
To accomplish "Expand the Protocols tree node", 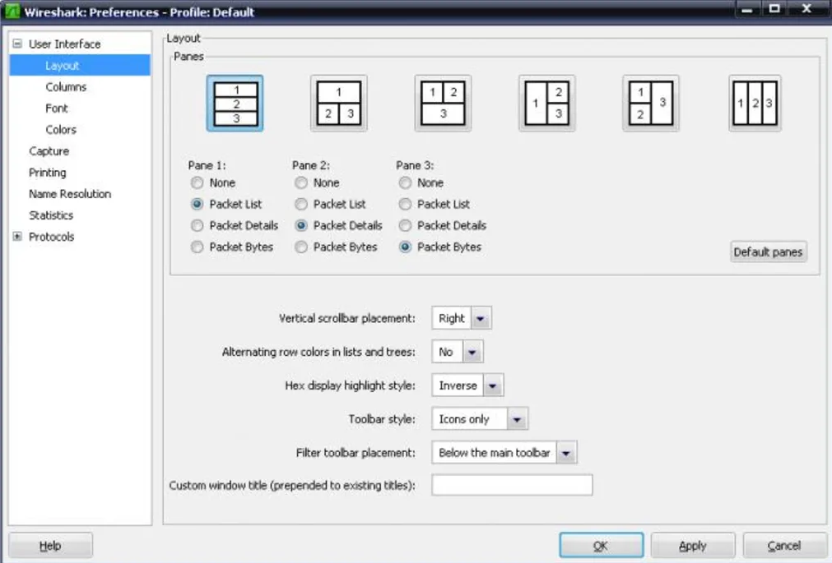I will click(17, 237).
